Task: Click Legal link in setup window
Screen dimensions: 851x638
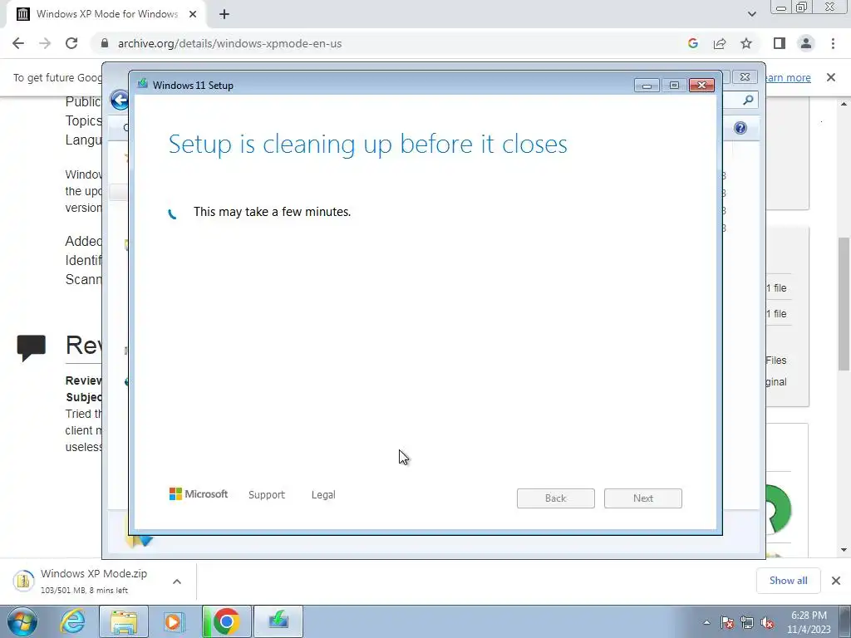Action: pos(323,495)
